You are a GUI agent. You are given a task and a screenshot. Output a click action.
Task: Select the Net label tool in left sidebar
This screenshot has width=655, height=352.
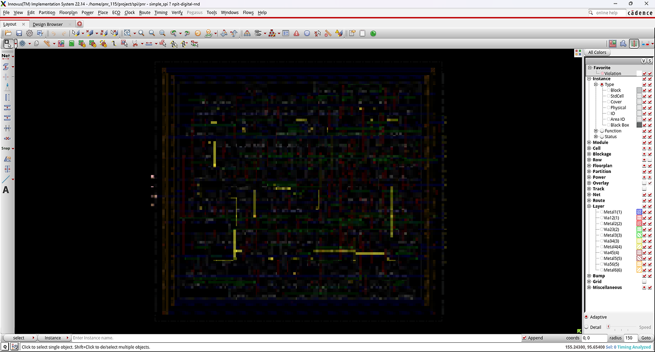coord(6,56)
